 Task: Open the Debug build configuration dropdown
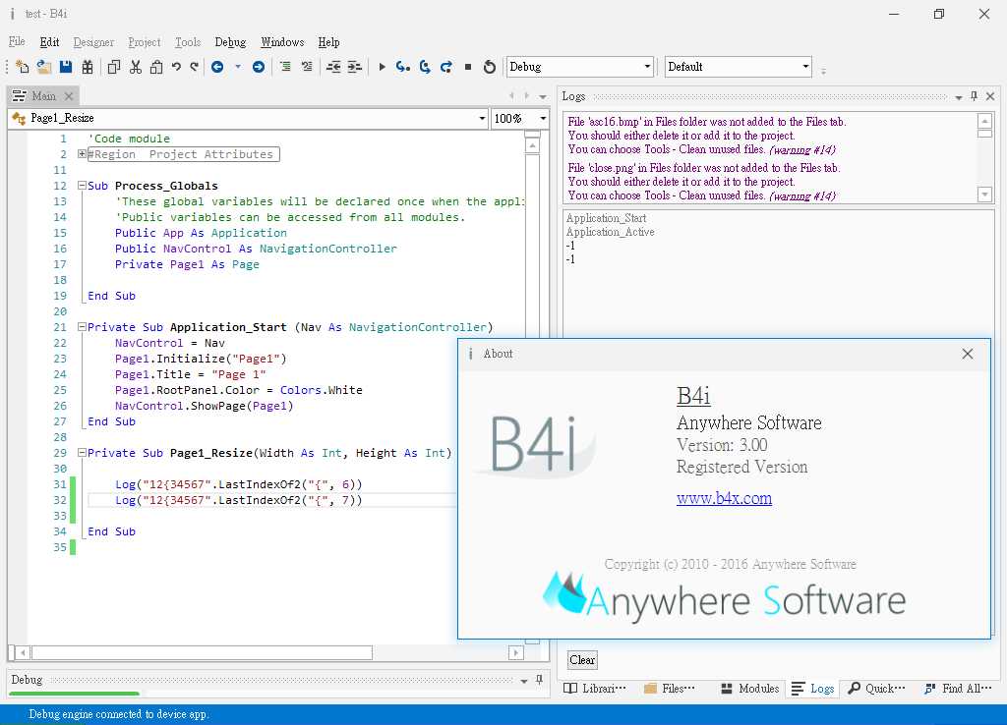coord(647,67)
